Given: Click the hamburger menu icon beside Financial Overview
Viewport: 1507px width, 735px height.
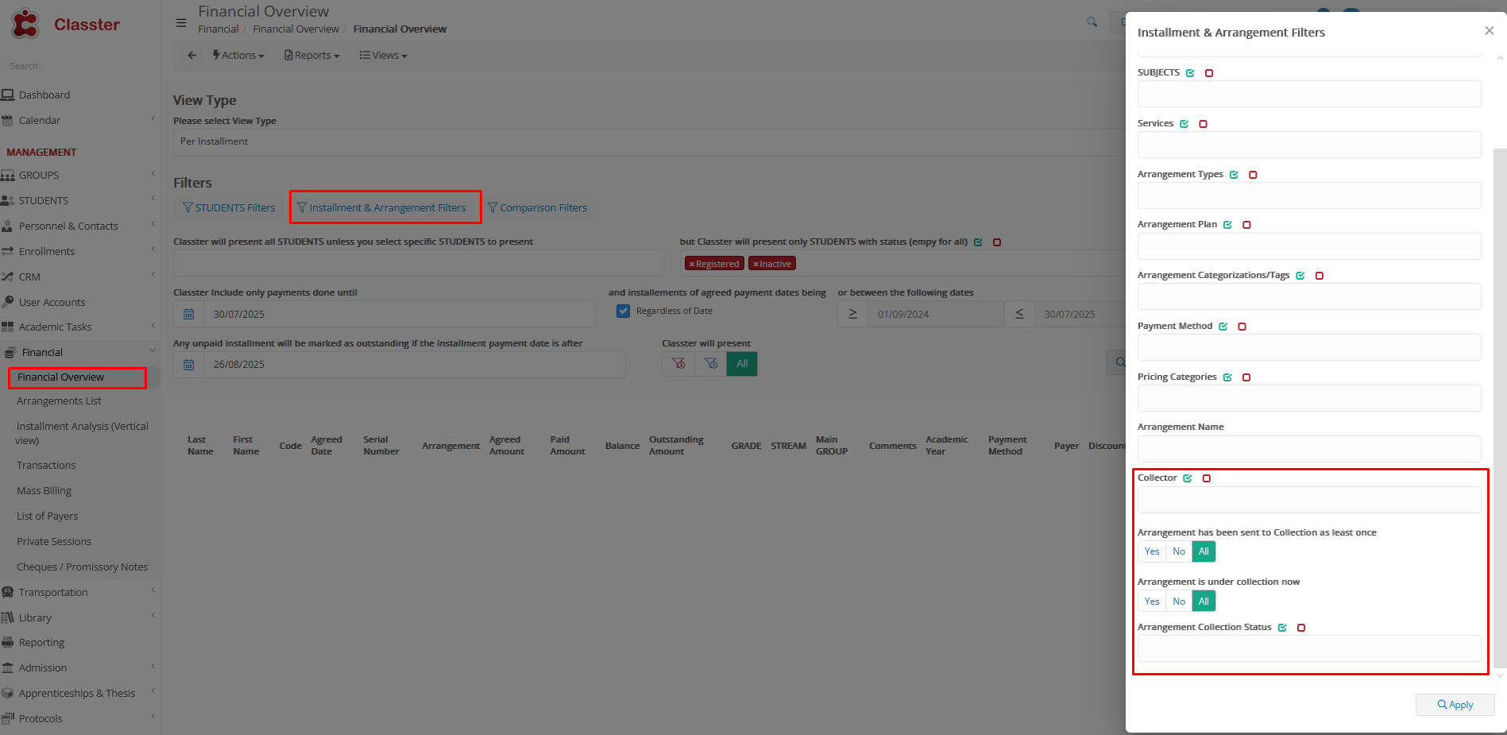Looking at the screenshot, I should 181,23.
